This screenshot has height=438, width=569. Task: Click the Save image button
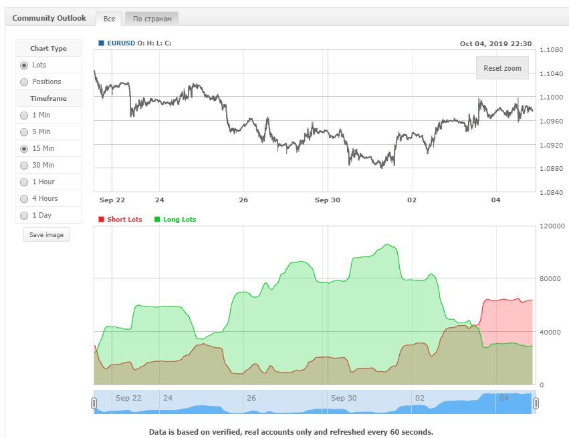pos(46,234)
